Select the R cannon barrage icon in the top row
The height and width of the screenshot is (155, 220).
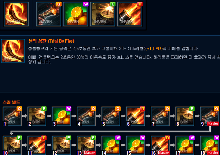130,14
